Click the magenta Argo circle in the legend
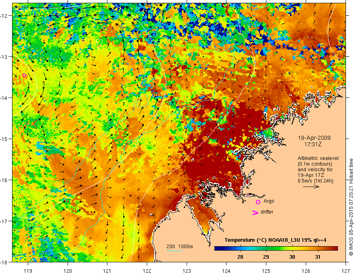354x274 pixels. 258,202
